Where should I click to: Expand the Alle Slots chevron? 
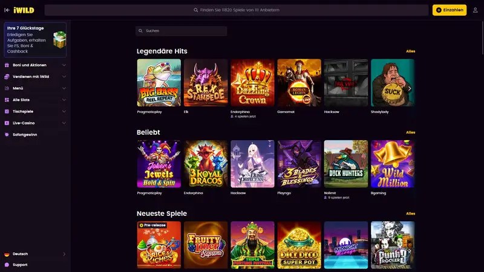pos(64,100)
